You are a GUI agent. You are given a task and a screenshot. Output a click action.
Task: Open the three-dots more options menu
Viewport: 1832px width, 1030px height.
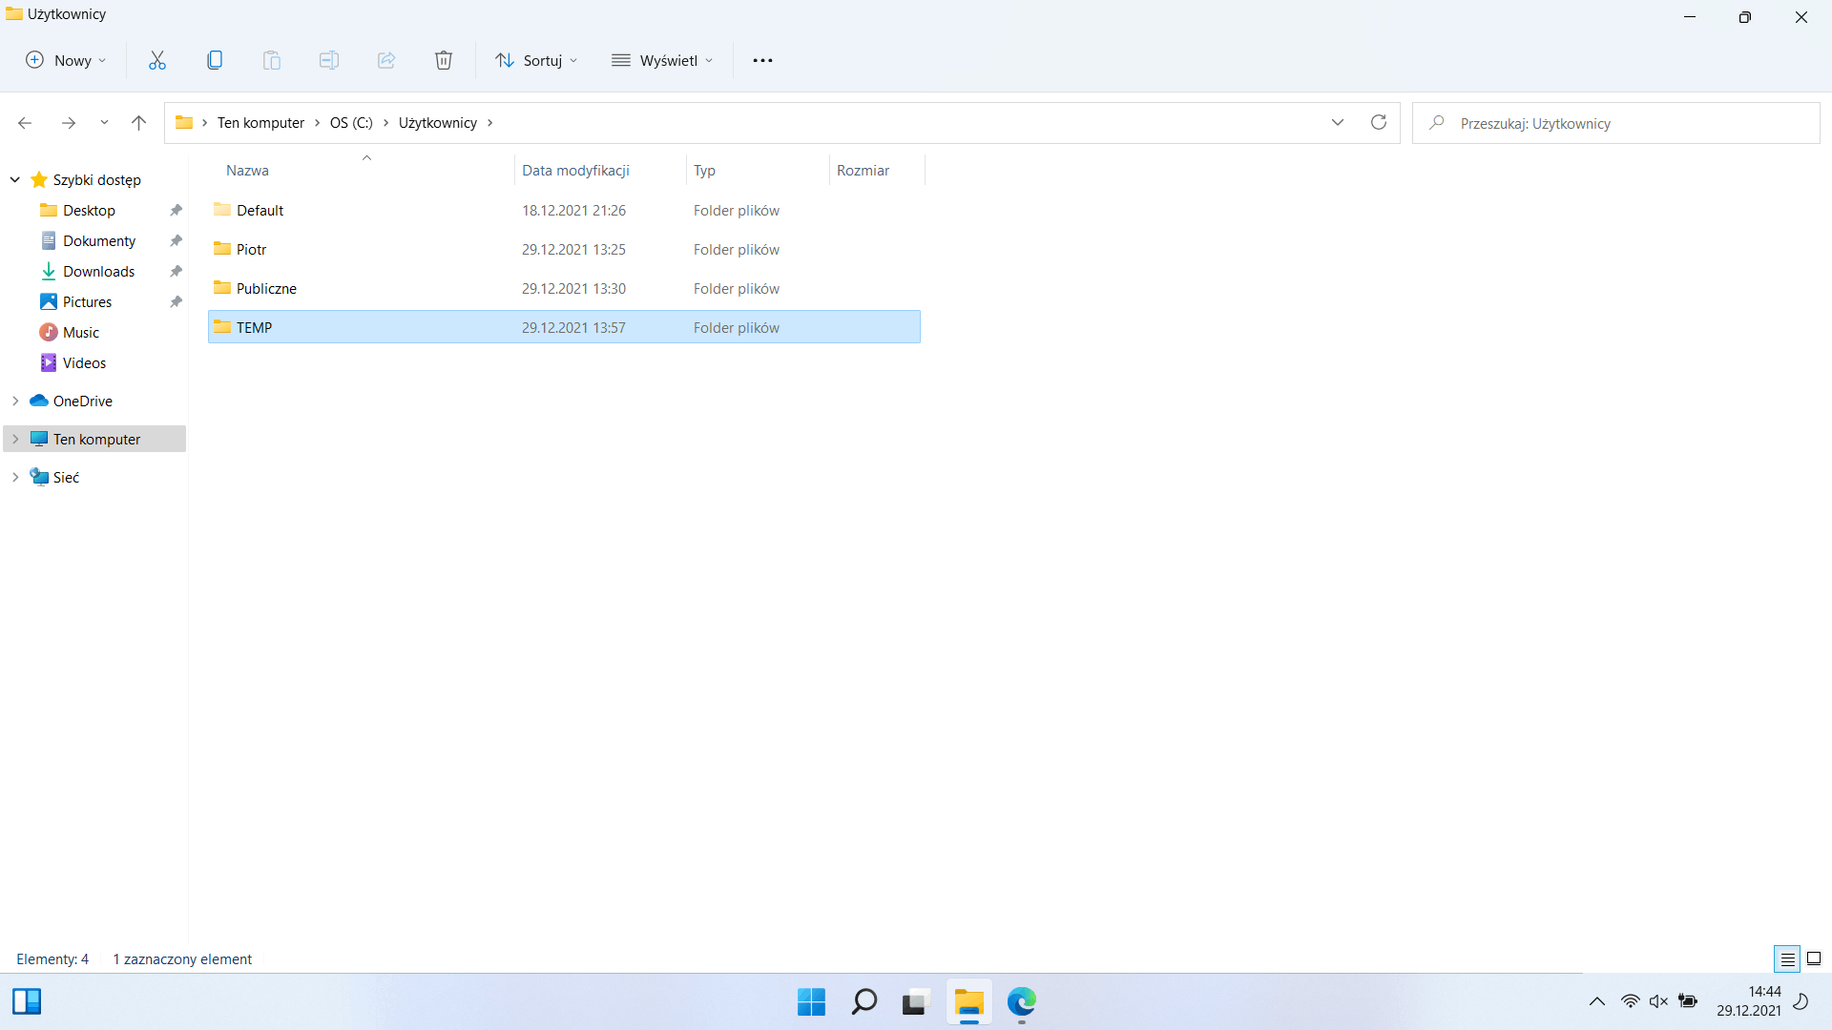[762, 60]
